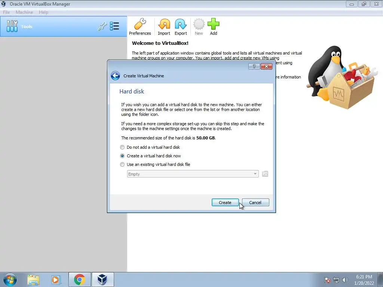Click the Action Center flag tray icon
This screenshot has width=383, height=287.
click(x=327, y=280)
